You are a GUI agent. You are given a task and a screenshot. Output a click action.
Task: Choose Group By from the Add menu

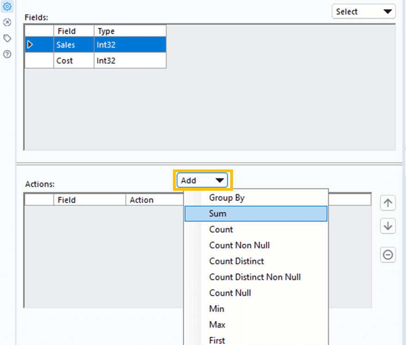(x=227, y=198)
